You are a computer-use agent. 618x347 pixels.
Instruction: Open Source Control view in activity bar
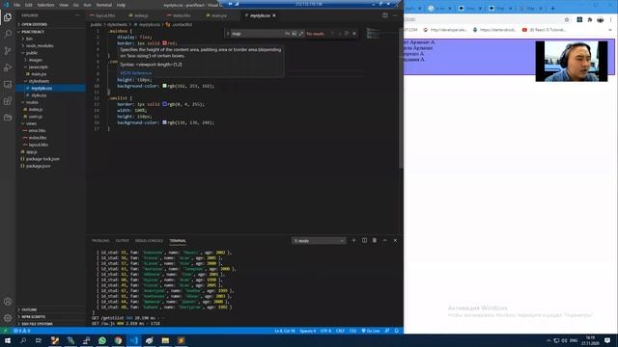8,51
